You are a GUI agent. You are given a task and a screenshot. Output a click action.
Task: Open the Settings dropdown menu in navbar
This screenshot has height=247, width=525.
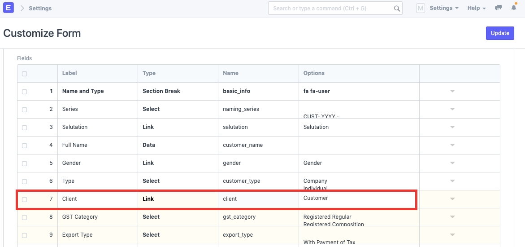tap(443, 8)
